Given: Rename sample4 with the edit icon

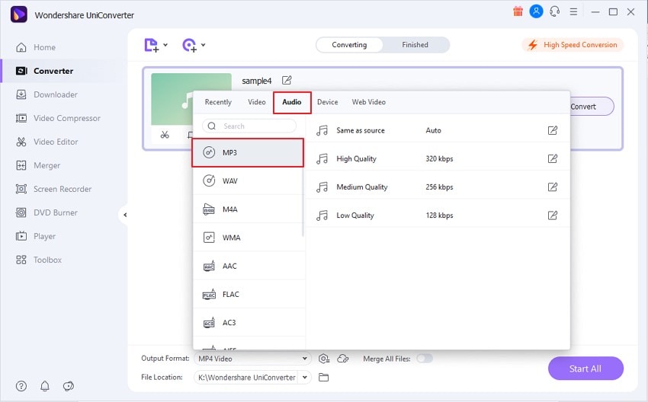Looking at the screenshot, I should click(x=287, y=80).
